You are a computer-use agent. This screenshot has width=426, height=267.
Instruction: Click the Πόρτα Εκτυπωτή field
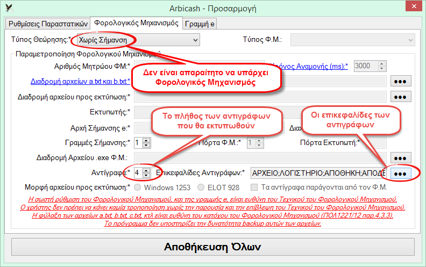(x=376, y=143)
